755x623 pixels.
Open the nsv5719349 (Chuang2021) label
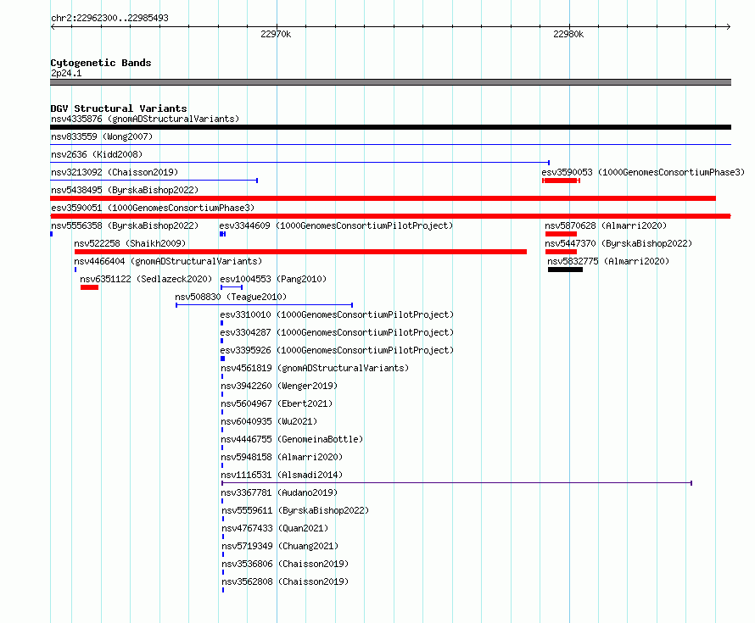click(280, 546)
